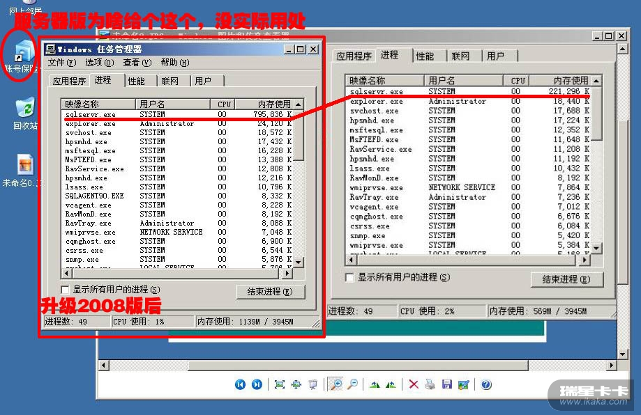The height and width of the screenshot is (415, 641).
Task: Select vcagent.exe row in right Task Manager
Action: coord(469,207)
